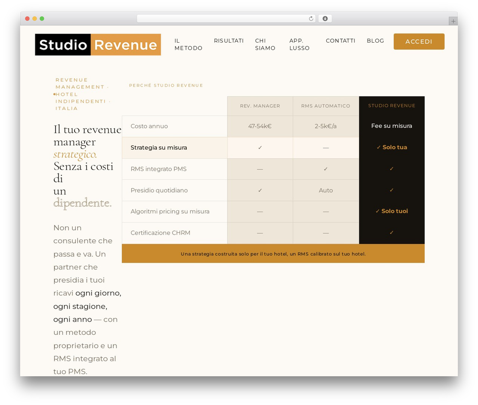Click the Rev. Manager checkmark for Presidio quotidiano
This screenshot has height=405, width=478.
(260, 190)
